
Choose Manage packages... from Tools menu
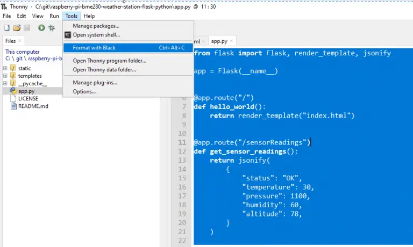(x=129, y=26)
